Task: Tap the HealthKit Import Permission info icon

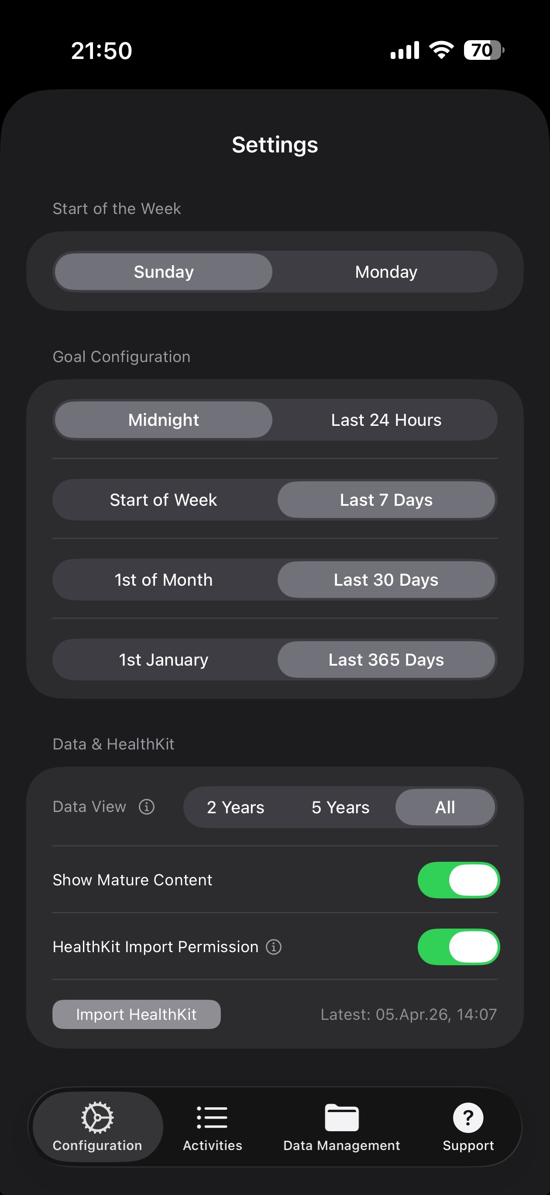Action: click(x=274, y=946)
